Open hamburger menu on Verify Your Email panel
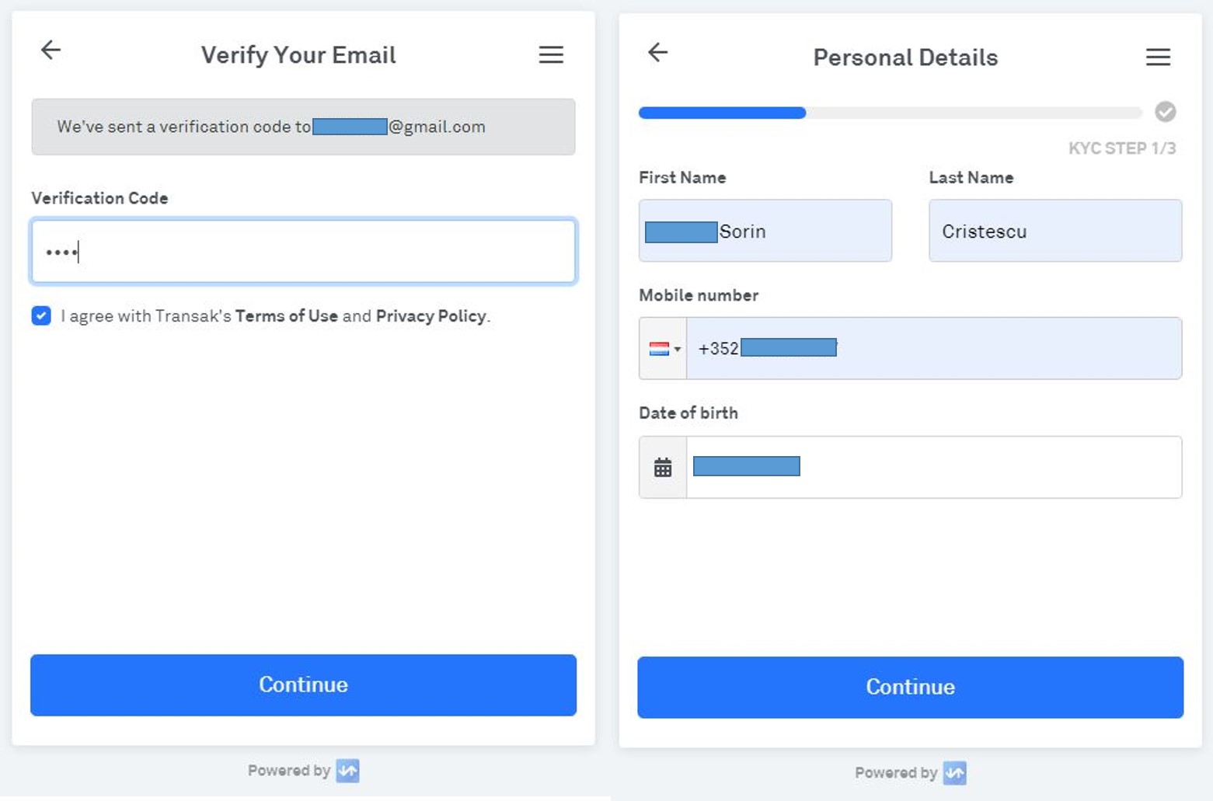The image size is (1213, 801). (551, 54)
